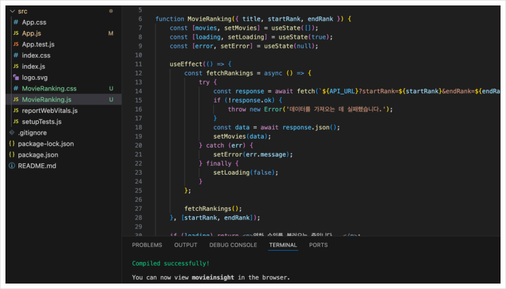Click 'response.json()' on line 18
The image size is (506, 289).
(x=309, y=127)
